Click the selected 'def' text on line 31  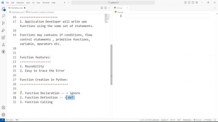(x=71, y=98)
